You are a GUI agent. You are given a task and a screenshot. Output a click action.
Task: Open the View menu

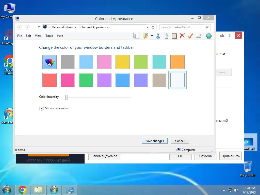(38, 36)
